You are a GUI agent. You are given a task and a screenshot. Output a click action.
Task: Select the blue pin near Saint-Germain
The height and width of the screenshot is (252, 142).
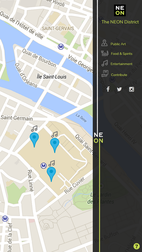(x=34, y=140)
